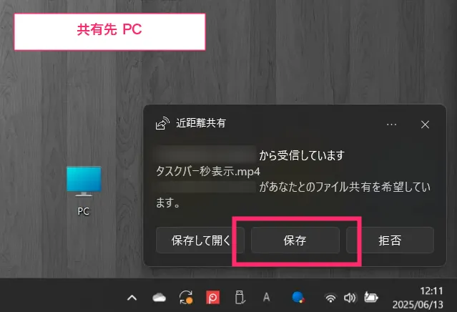Screen dimensions: 457x312
Task: Open the clock and date 12:11 flyout
Action: (418, 298)
